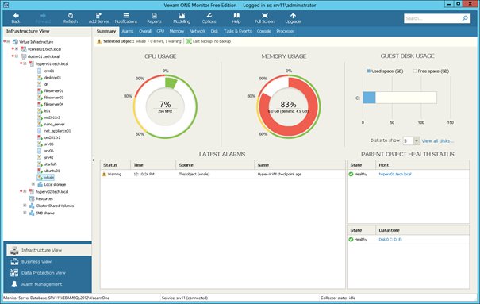Open the Help toolbar item

click(236, 18)
